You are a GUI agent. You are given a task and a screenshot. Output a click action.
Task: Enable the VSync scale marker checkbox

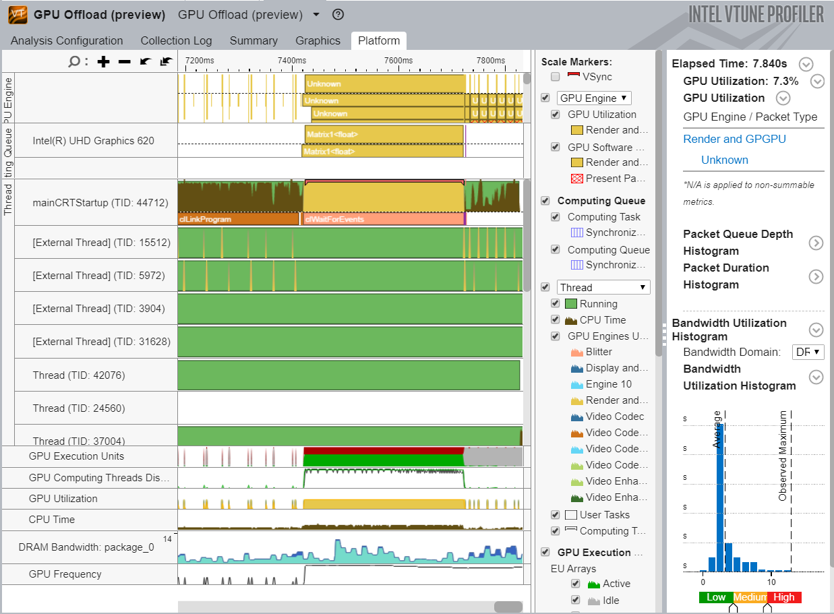pos(555,77)
